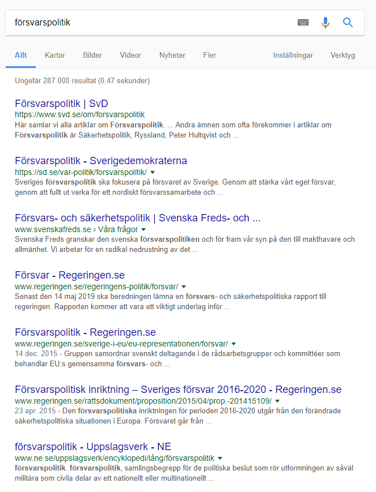The height and width of the screenshot is (492, 376).
Task: Click the search field containing försvarspolitik
Action: (x=151, y=23)
